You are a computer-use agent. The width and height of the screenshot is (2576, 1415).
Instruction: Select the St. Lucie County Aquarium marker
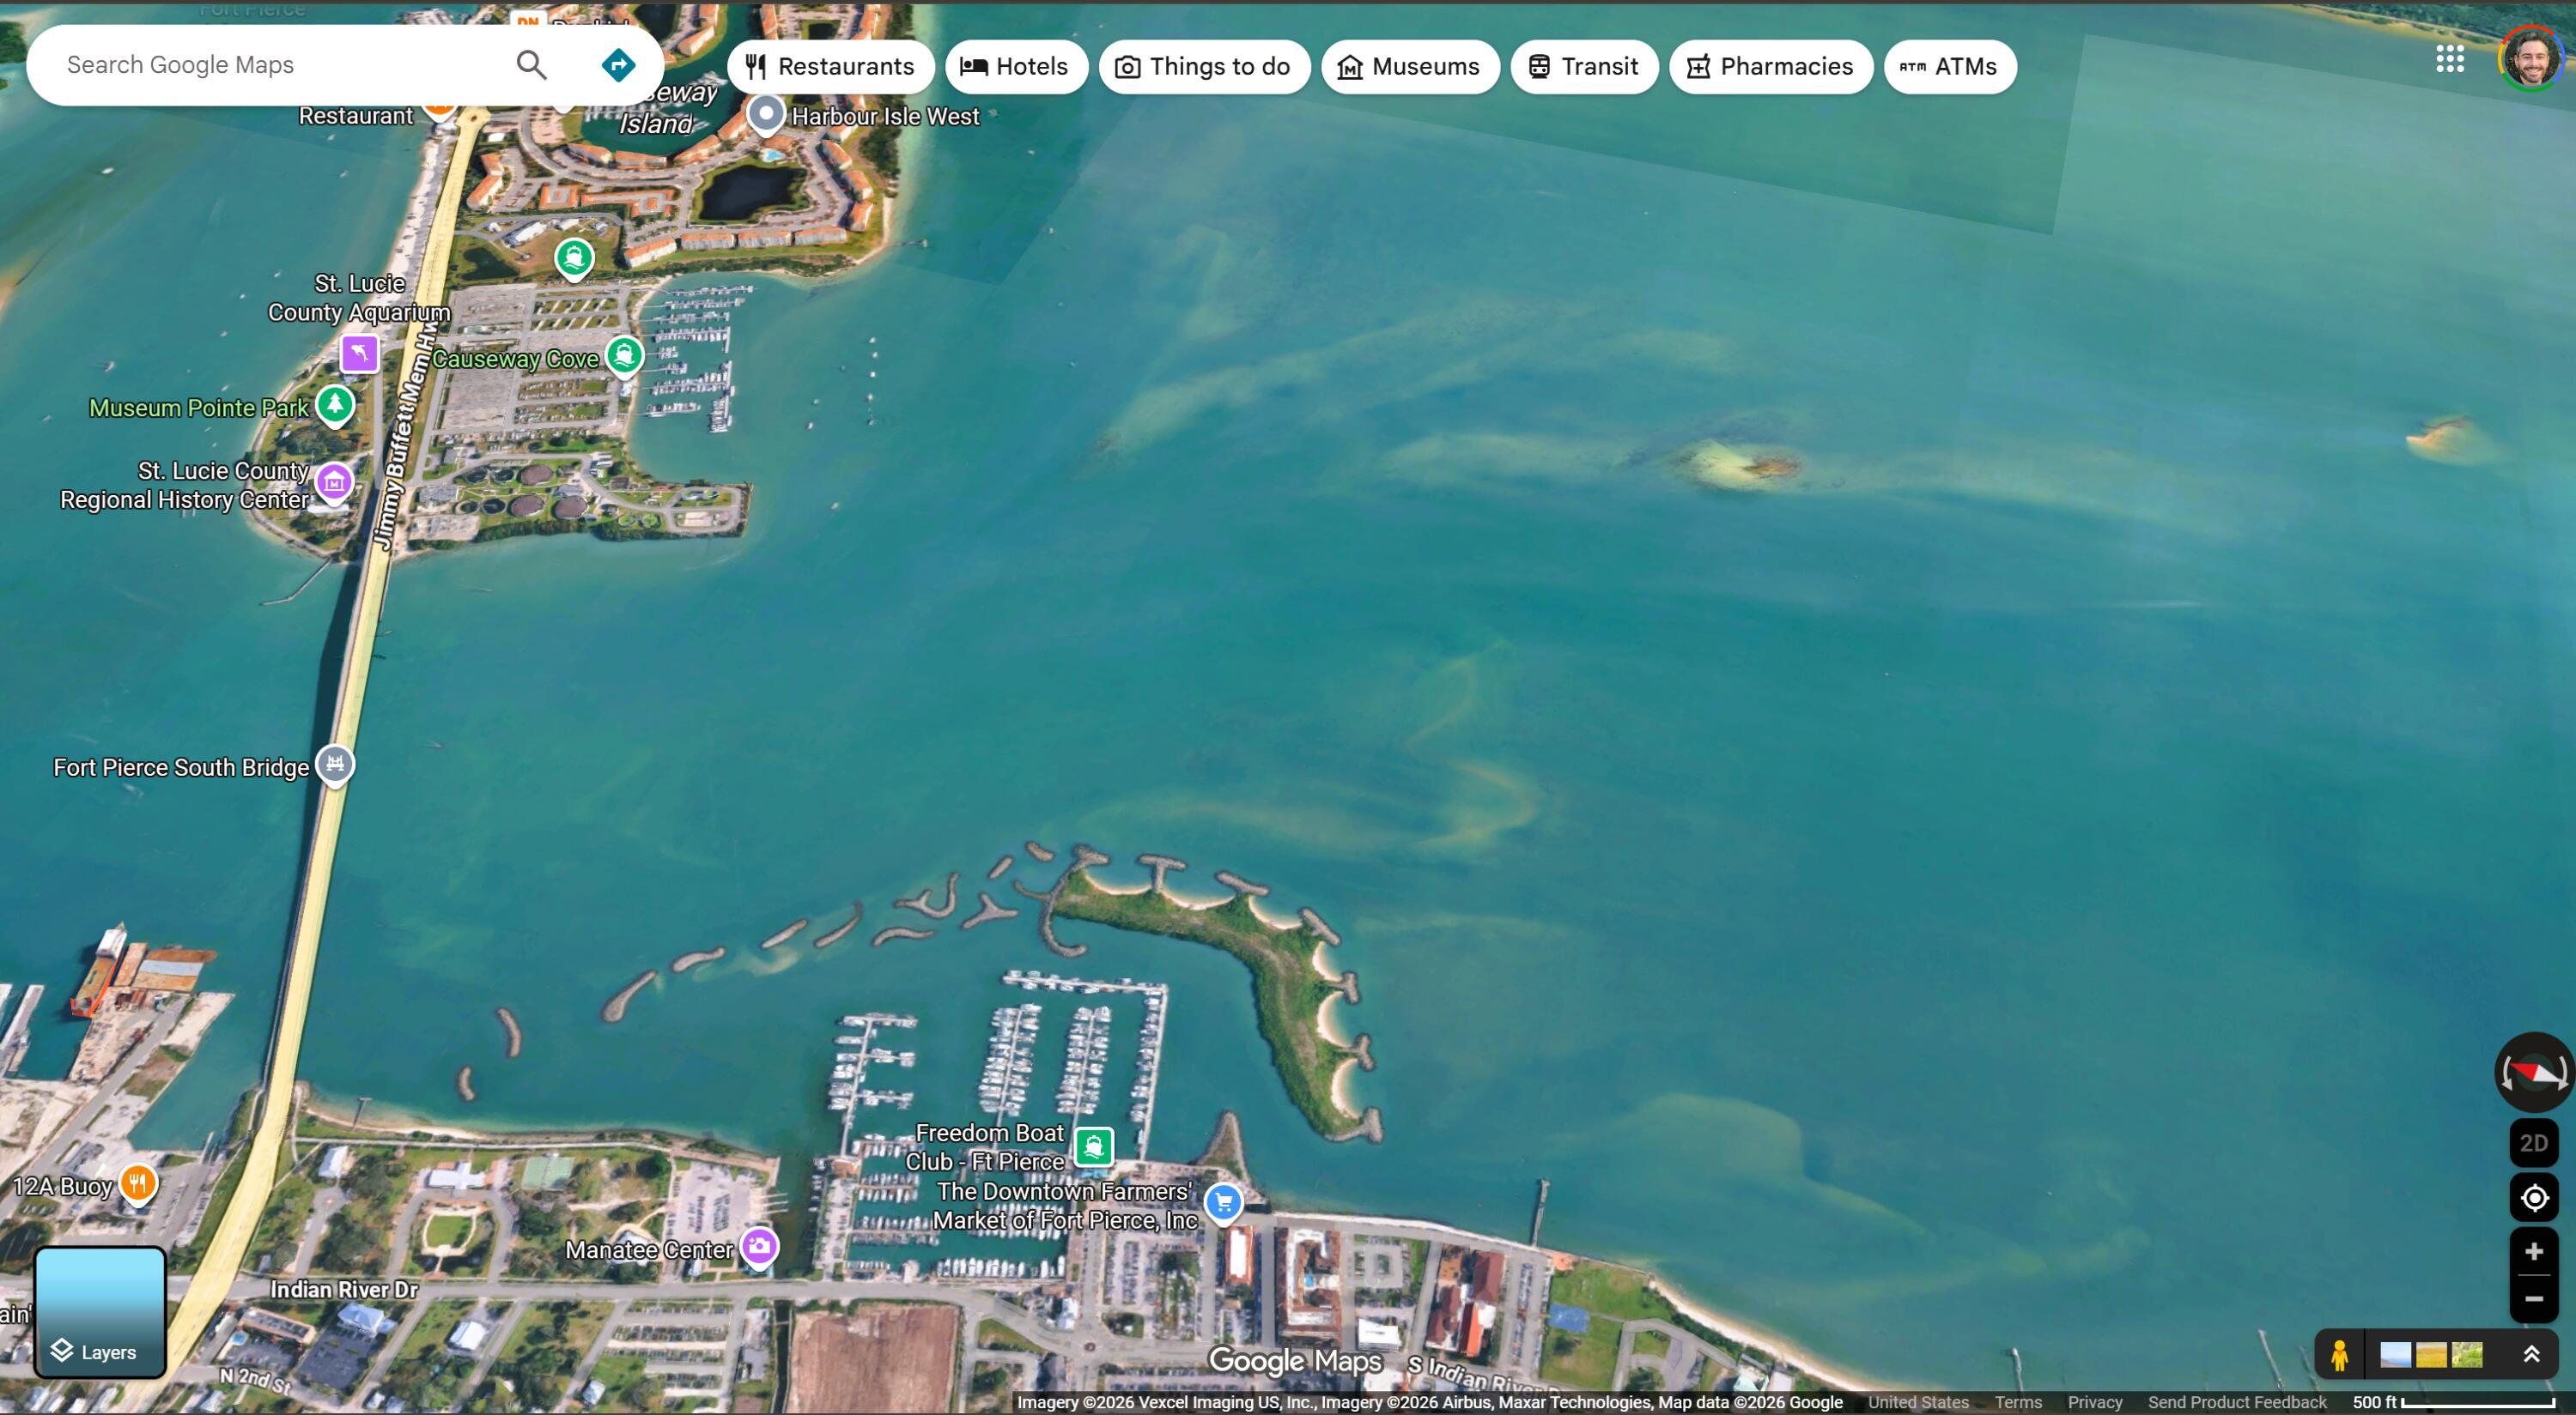[x=359, y=353]
